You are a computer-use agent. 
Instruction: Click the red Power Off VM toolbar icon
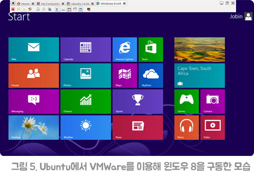(x=13, y=9)
